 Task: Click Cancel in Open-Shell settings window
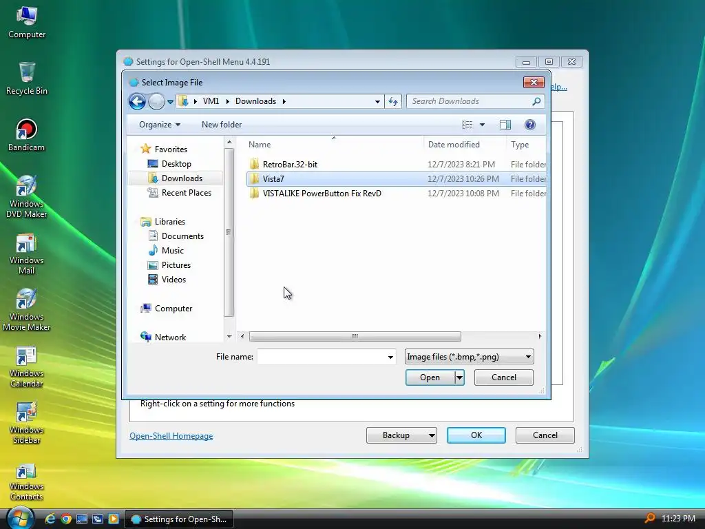tap(545, 435)
